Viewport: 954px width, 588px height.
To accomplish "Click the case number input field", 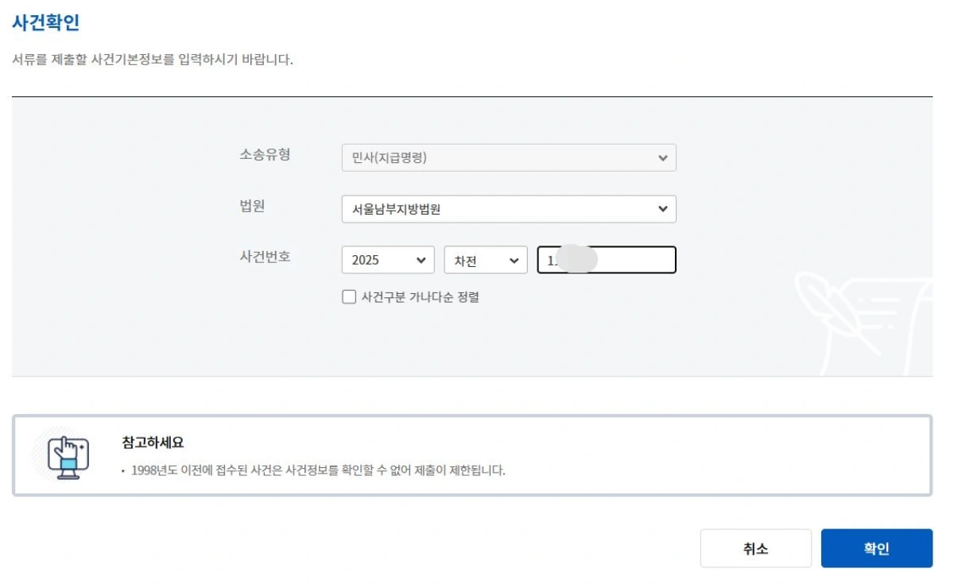I will coord(607,259).
